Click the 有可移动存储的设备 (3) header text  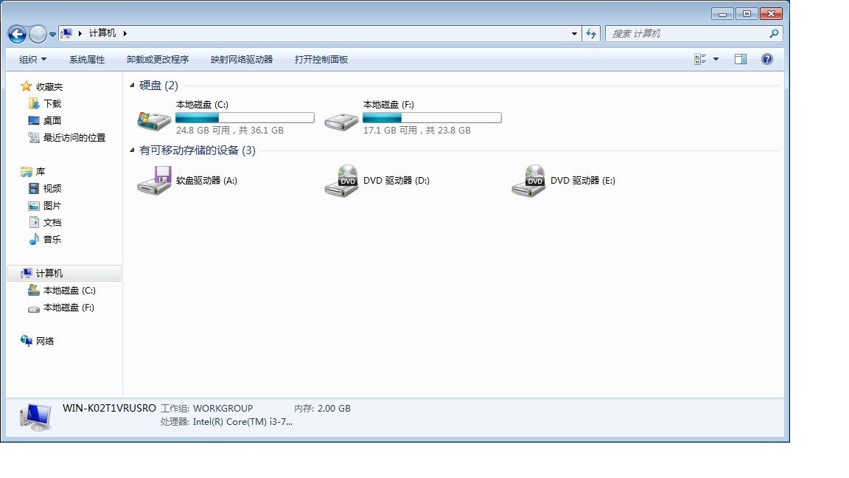pos(197,150)
